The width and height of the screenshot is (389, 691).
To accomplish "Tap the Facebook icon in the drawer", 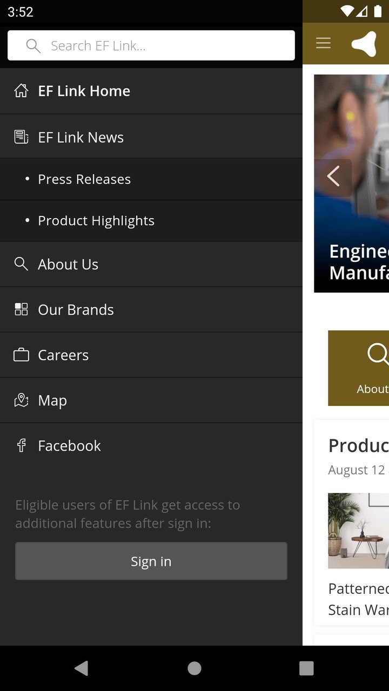I will click(21, 445).
